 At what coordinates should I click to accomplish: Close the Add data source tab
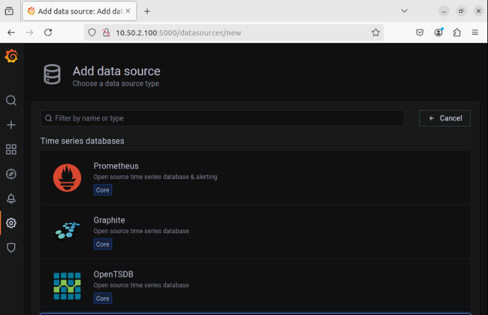(128, 11)
